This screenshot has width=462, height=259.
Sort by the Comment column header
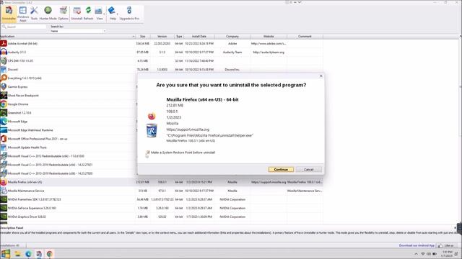click(305, 37)
